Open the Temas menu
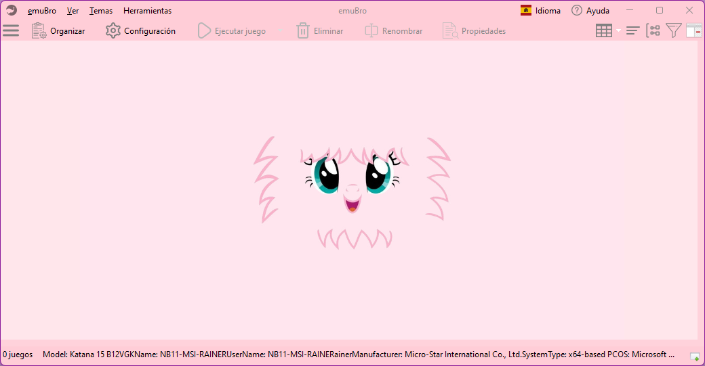This screenshot has width=705, height=366. pyautogui.click(x=101, y=11)
